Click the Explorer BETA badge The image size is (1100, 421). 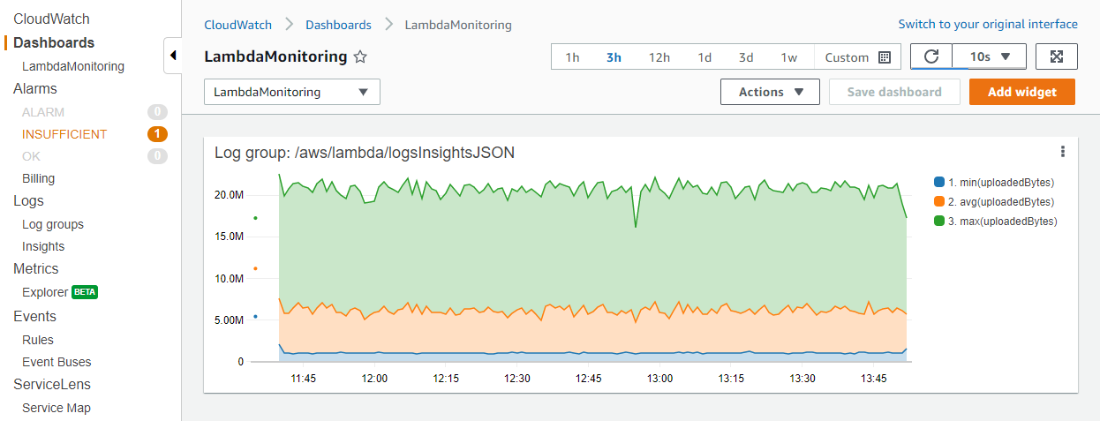(x=84, y=292)
